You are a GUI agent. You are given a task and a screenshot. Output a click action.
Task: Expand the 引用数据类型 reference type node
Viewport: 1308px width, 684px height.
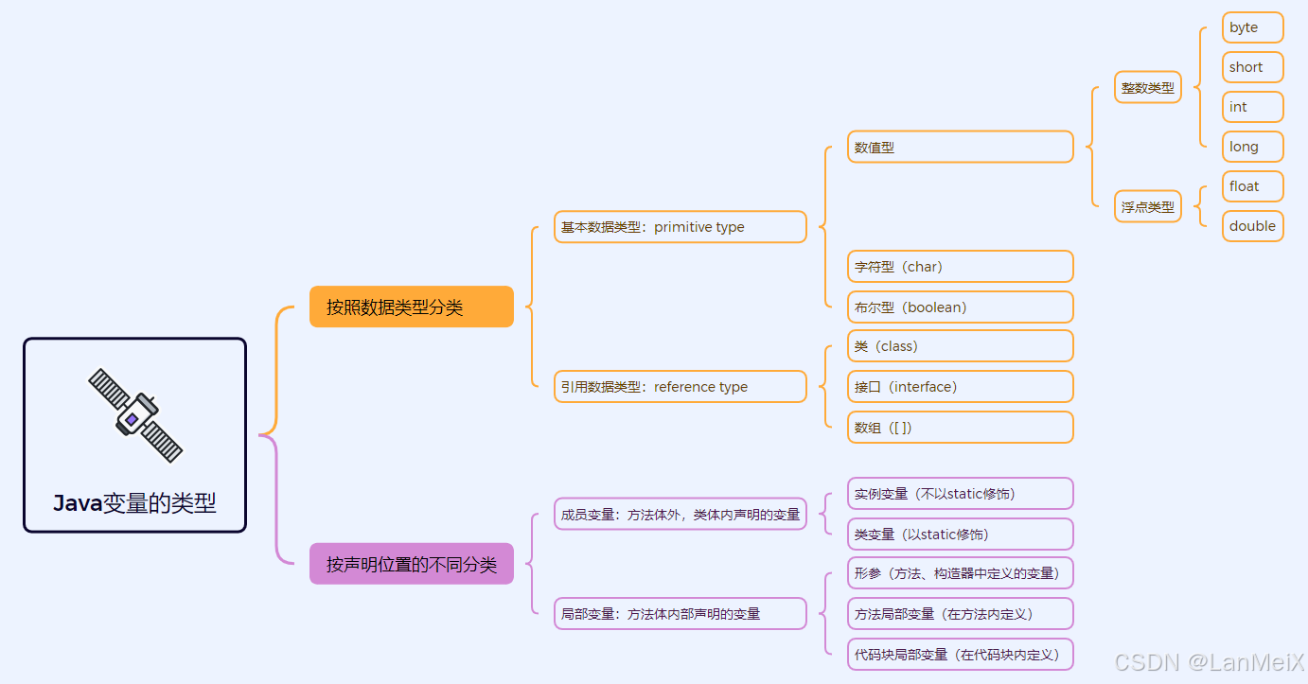click(x=680, y=386)
